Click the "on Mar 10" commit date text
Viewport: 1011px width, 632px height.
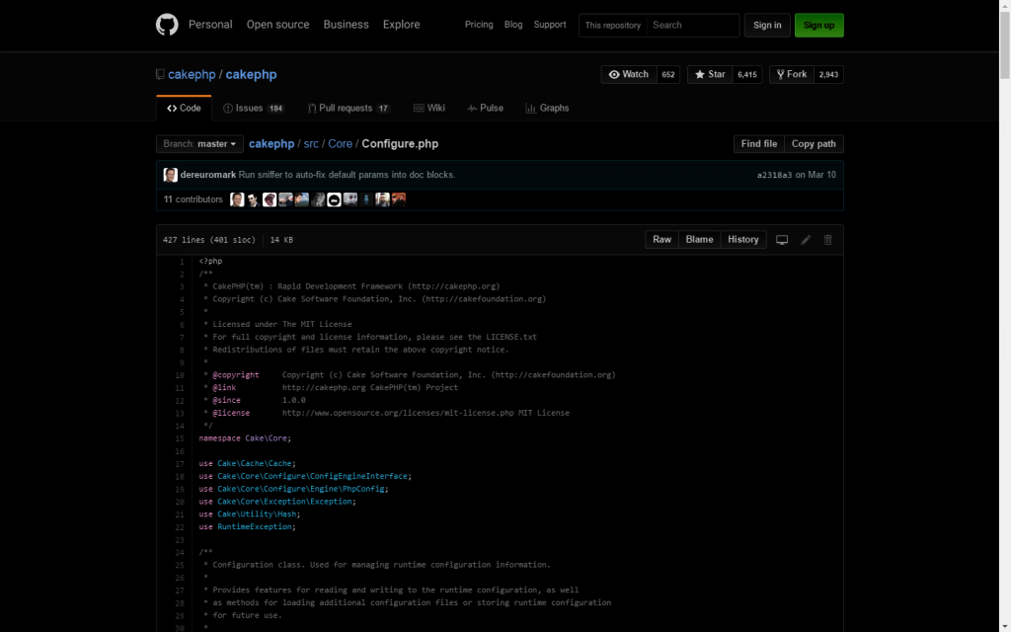click(816, 175)
